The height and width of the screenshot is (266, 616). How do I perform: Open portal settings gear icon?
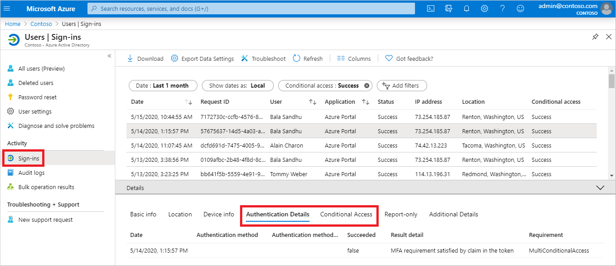[x=485, y=8]
